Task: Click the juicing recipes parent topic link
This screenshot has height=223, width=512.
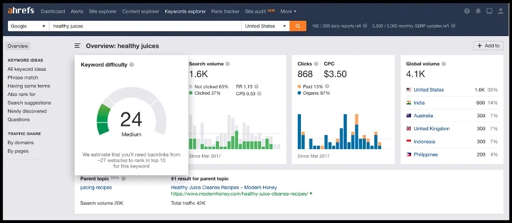Action: coord(96,188)
